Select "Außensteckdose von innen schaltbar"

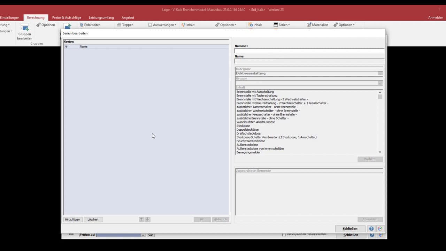[260, 149]
